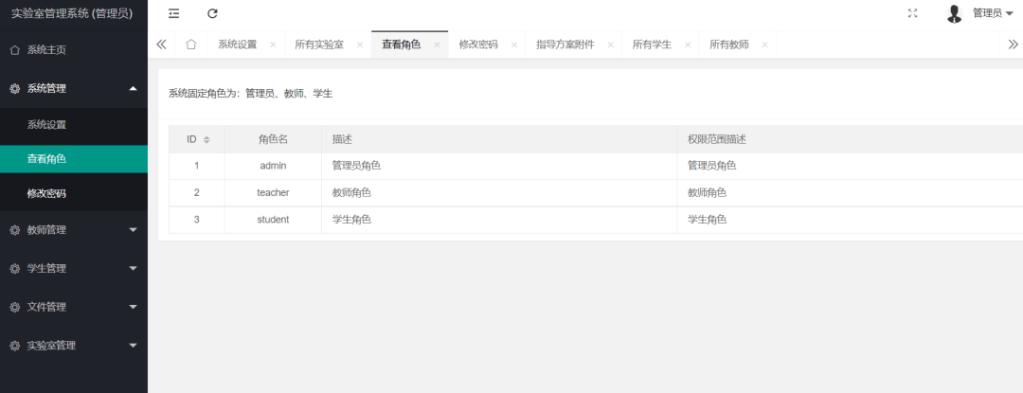Close the 查看角色 tab
Viewport: 1023px width, 393px height.
[437, 45]
